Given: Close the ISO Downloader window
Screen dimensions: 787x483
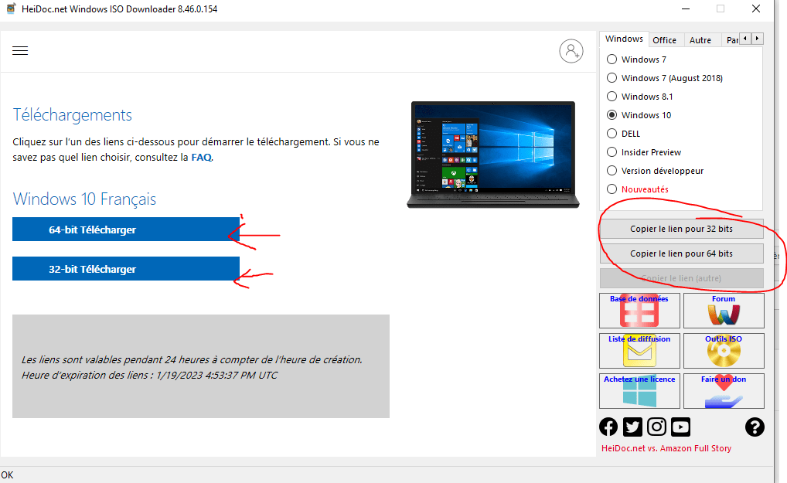Looking at the screenshot, I should [756, 9].
